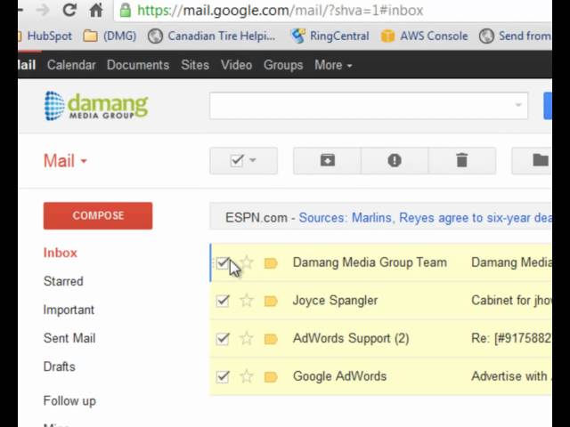
Task: Open the Follow up label
Action: click(x=69, y=401)
